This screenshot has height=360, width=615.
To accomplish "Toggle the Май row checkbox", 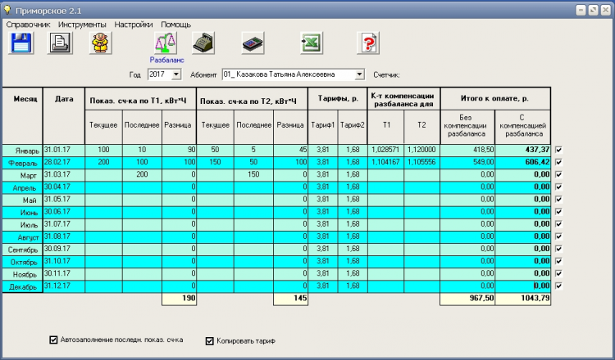I will click(559, 199).
